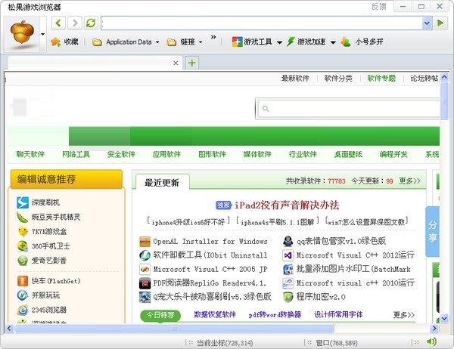454x349 pixels.
Task: Open the 游戏工具 toolbar button
Action: [252, 42]
